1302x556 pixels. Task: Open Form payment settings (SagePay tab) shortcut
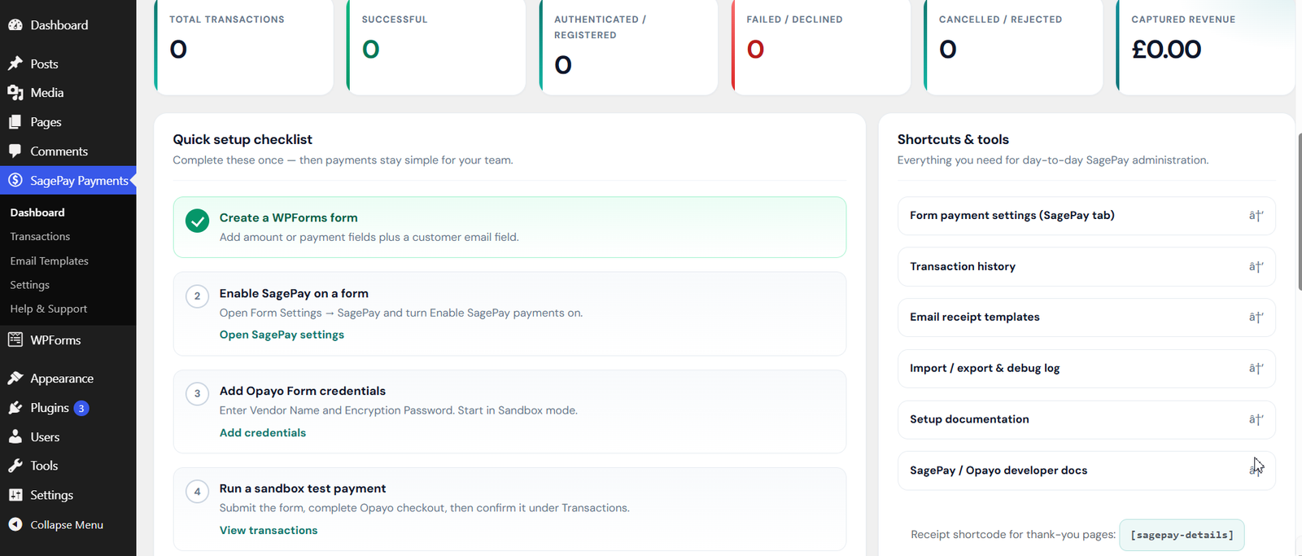pyautogui.click(x=1086, y=216)
